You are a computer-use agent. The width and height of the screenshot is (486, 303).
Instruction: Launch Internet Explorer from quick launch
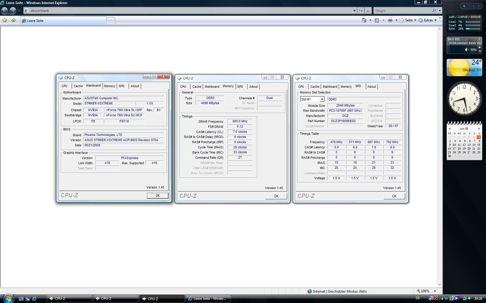pyautogui.click(x=34, y=299)
